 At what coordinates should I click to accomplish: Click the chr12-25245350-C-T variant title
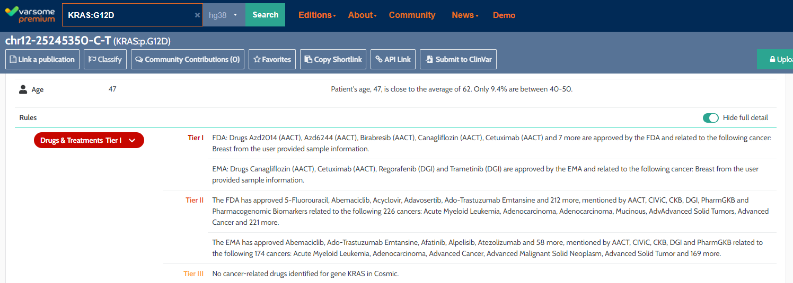58,41
